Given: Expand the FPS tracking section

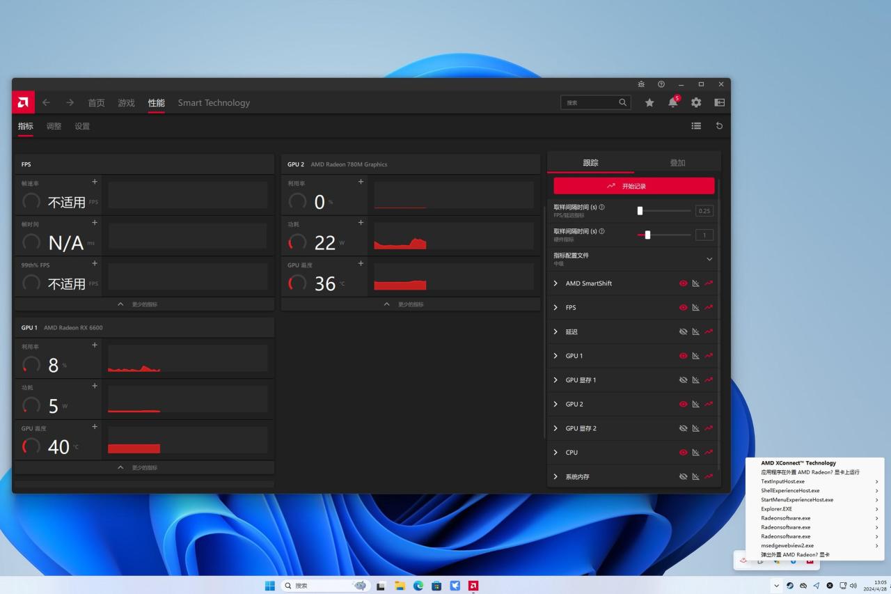Looking at the screenshot, I should (x=555, y=308).
